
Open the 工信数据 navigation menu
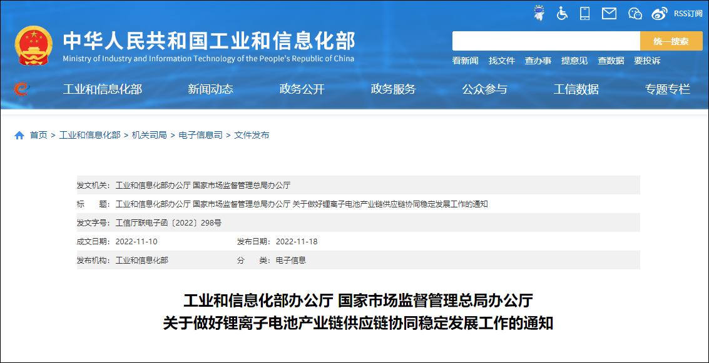point(576,89)
